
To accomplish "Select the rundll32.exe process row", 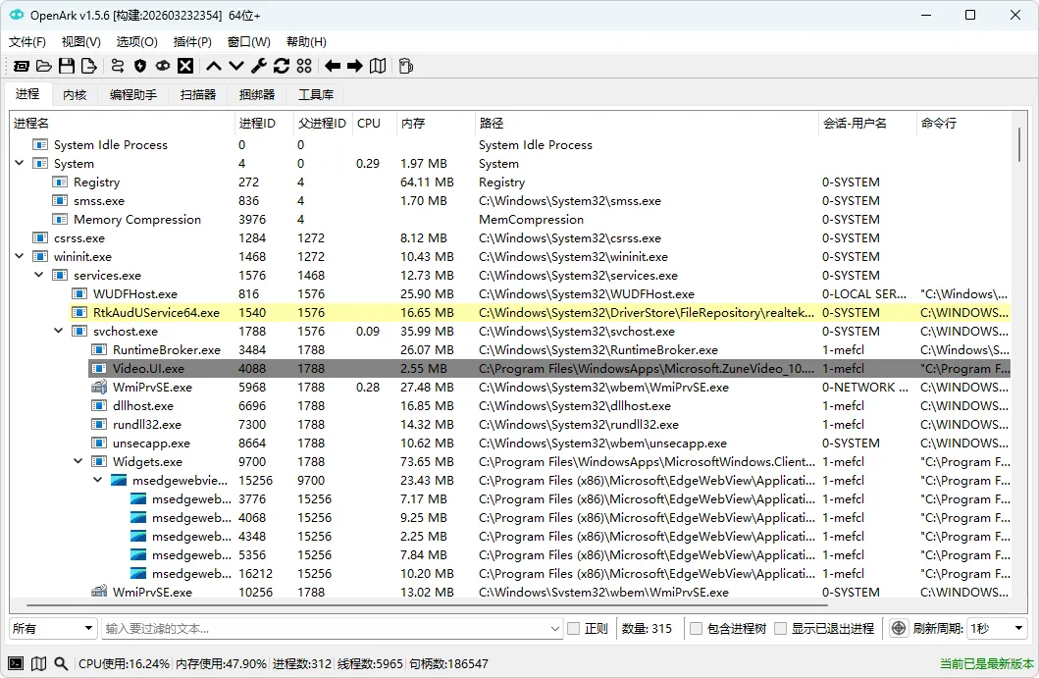I will click(550, 424).
